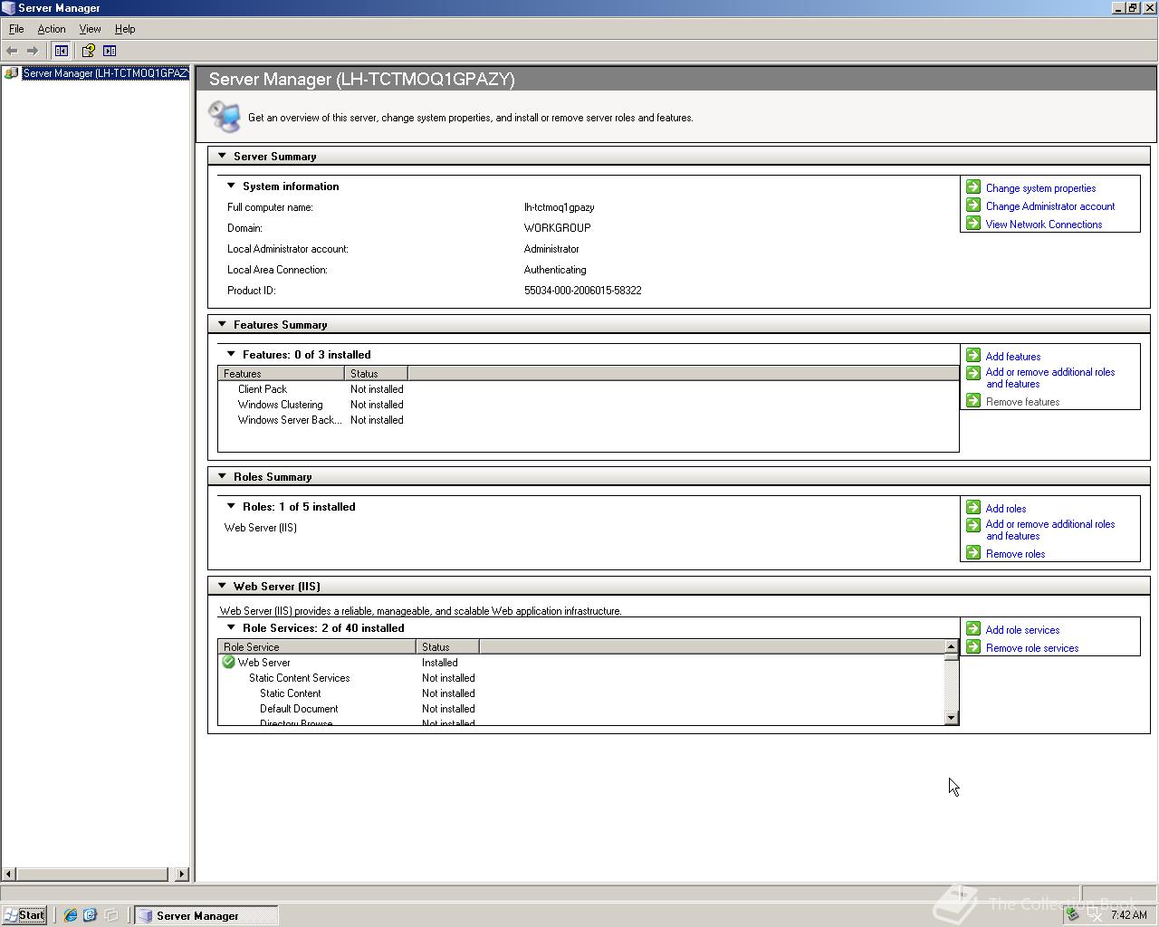Select the Client Pack feature row
Viewport: 1159px width, 927px height.
[589, 389]
